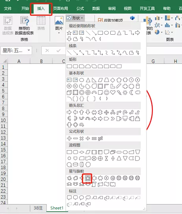The height and width of the screenshot is (214, 182).
Task: Expand the Name Box dropdown arrow
Action: click(29, 50)
